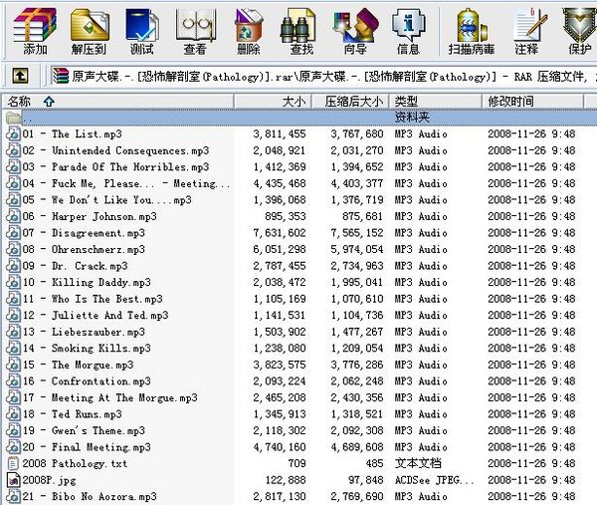Select file 16 - Confrontation.mp3
This screenshot has width=597, height=505.
[87, 381]
